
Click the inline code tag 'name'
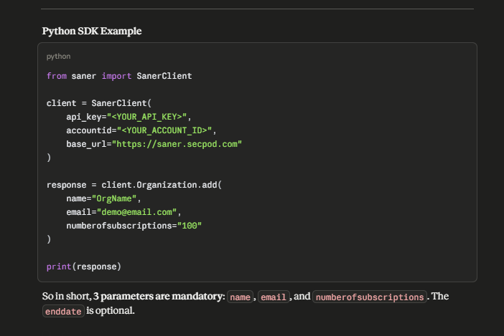tap(240, 297)
